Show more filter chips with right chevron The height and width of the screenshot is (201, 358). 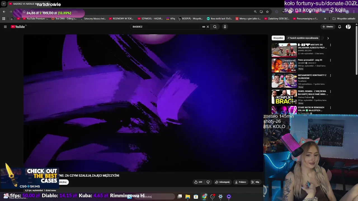(328, 38)
